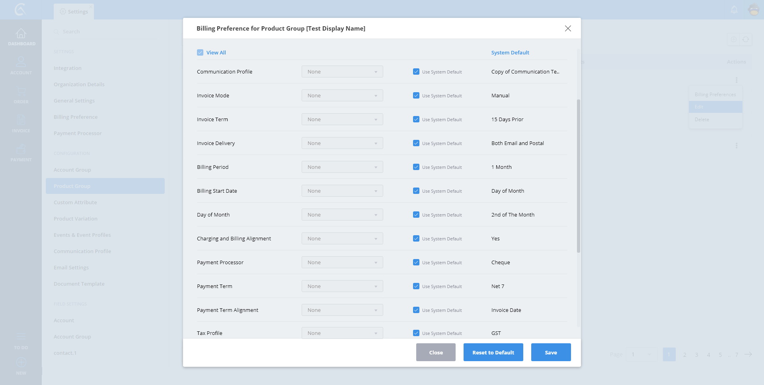Open the user avatar profile icon
This screenshot has height=385, width=764.
click(x=754, y=10)
